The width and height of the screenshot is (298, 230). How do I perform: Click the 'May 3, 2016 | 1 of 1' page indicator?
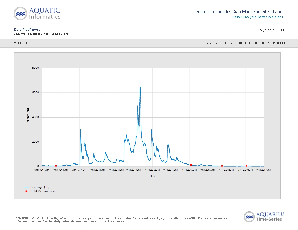point(271,30)
